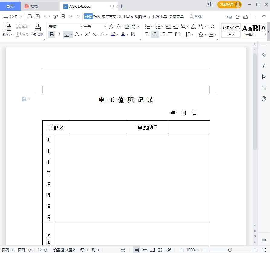The height and width of the screenshot is (253, 270).
Task: Go to the 首页 tab
Action: pyautogui.click(x=10, y=6)
